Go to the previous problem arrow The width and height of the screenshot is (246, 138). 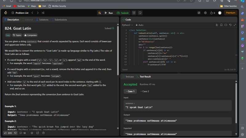point(32,13)
